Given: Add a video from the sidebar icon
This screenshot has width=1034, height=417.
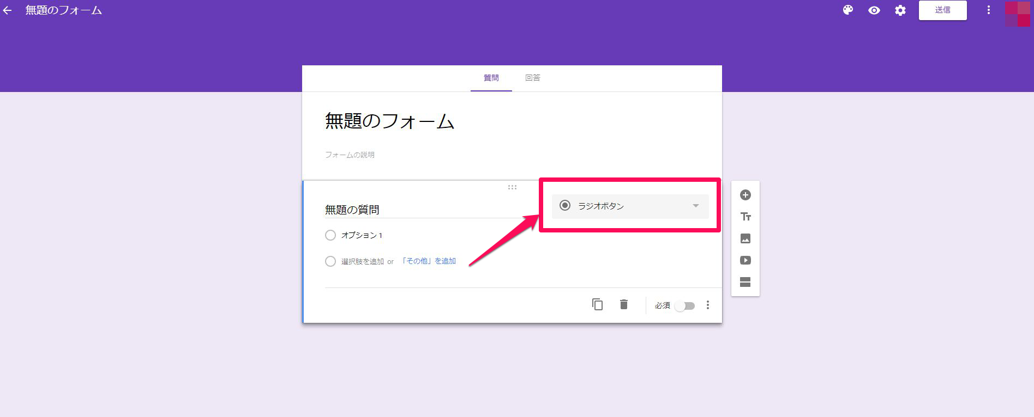Looking at the screenshot, I should pos(746,260).
